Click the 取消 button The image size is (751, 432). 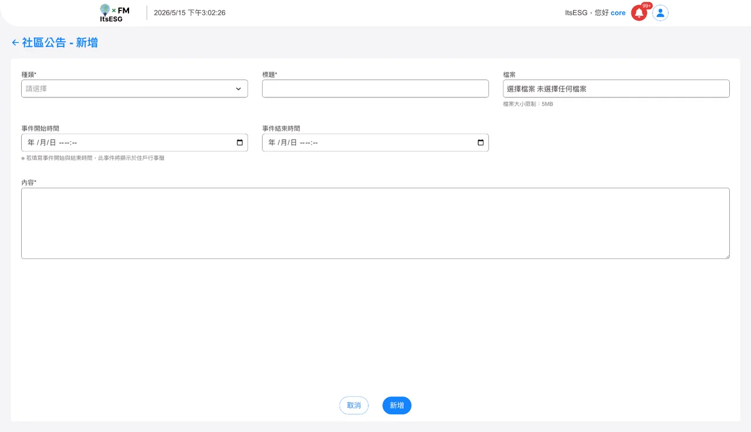point(354,406)
